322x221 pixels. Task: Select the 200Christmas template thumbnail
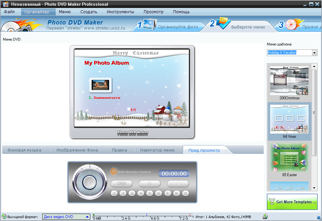289,81
